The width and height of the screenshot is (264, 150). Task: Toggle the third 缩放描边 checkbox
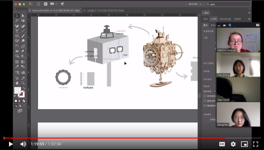[205, 106]
